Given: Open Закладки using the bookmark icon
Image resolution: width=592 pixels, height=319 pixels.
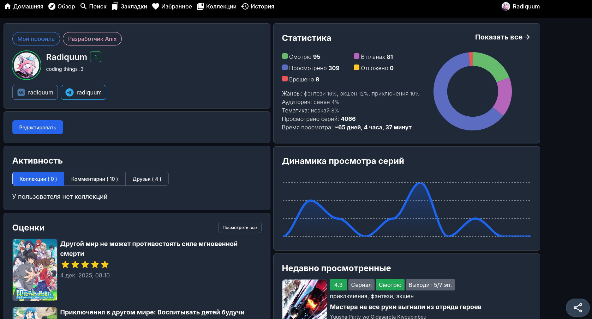Looking at the screenshot, I should [x=115, y=6].
